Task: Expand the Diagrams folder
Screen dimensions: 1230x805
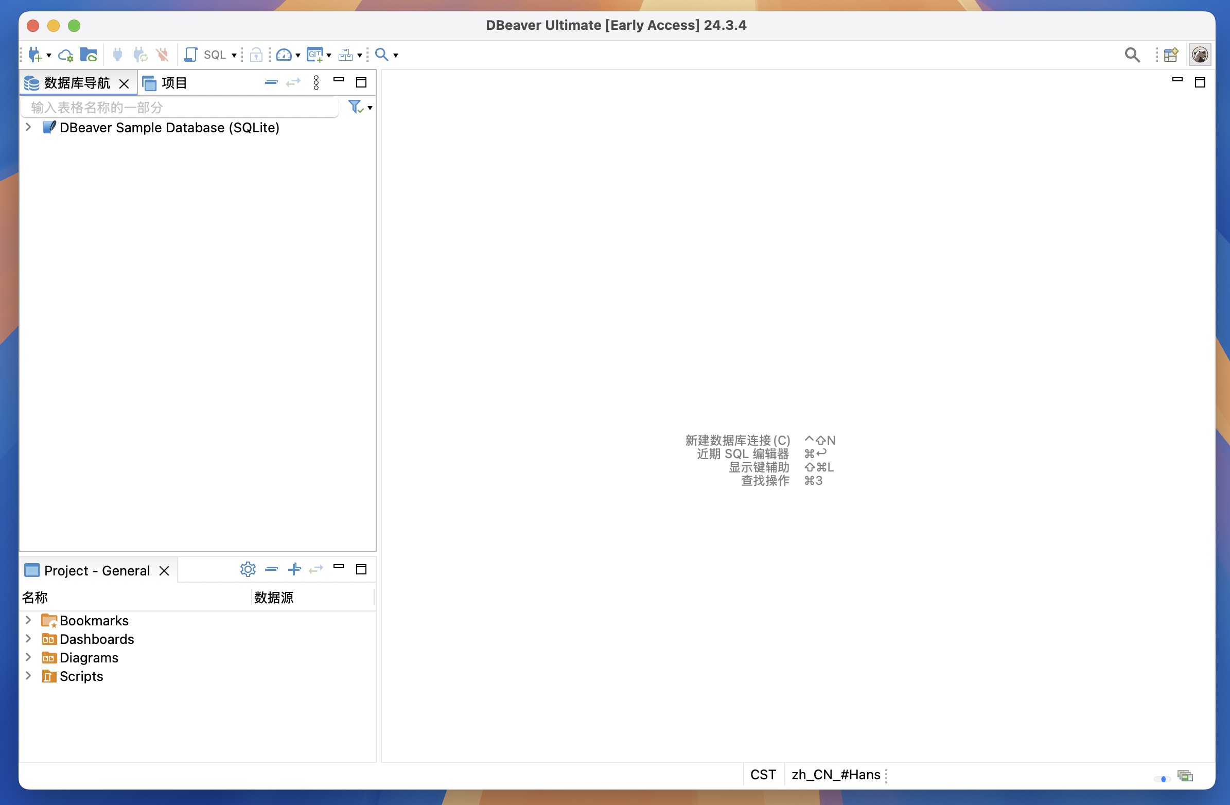Action: point(28,657)
